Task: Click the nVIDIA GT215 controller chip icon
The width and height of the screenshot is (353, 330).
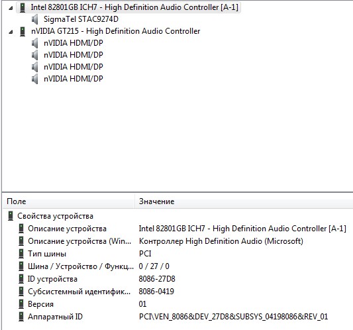Action: tap(23, 31)
